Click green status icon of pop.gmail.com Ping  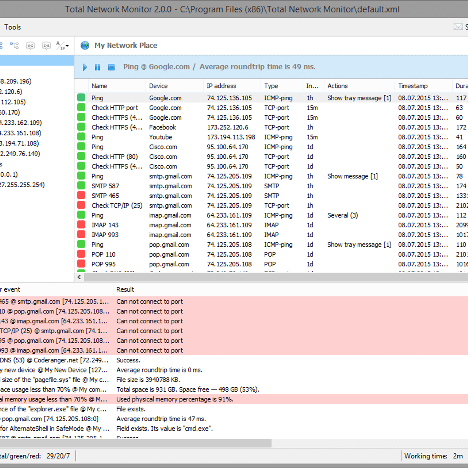pos(81,244)
